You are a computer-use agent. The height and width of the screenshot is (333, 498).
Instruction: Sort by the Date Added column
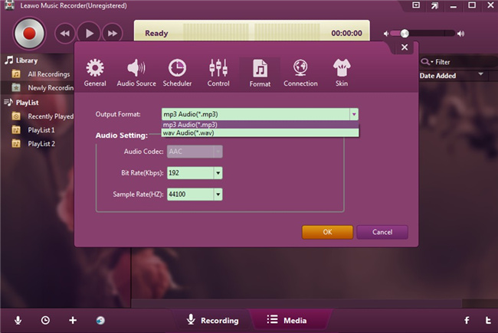pos(437,76)
